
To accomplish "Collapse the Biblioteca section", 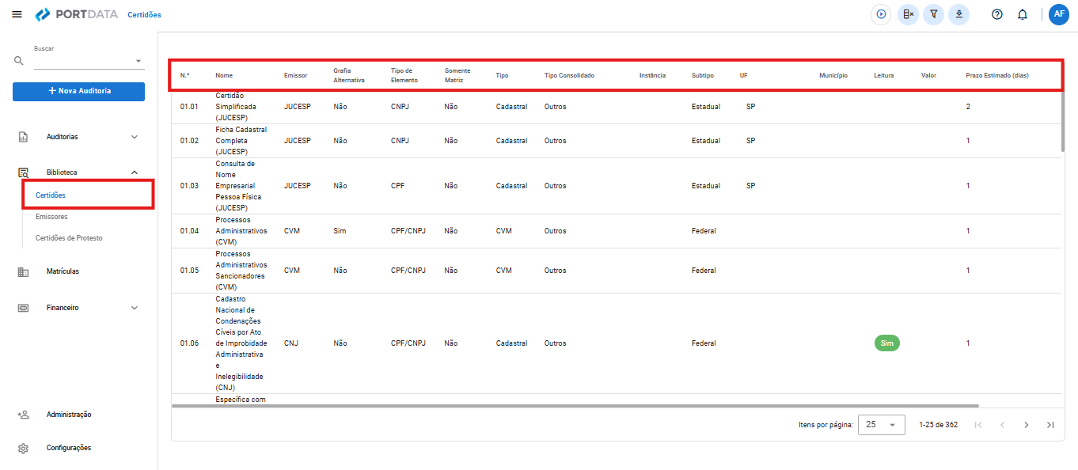I will tap(135, 172).
